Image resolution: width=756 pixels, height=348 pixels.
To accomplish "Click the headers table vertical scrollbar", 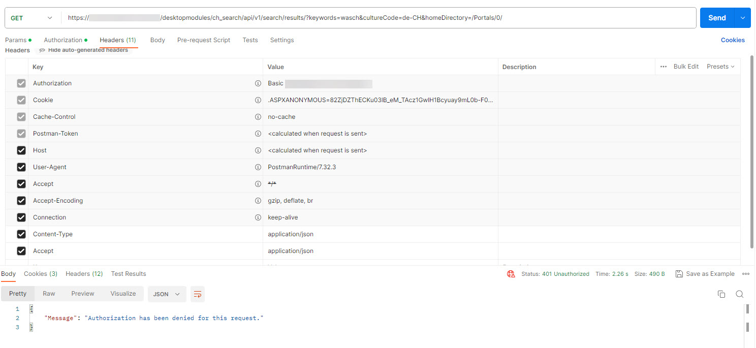I will 751,152.
